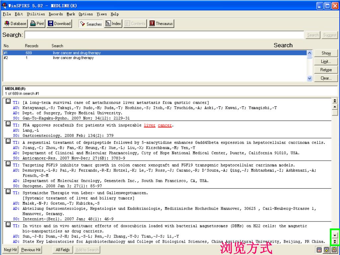Click the 'Internist-(Berl). 2007 Jan' source line

tap(68, 219)
